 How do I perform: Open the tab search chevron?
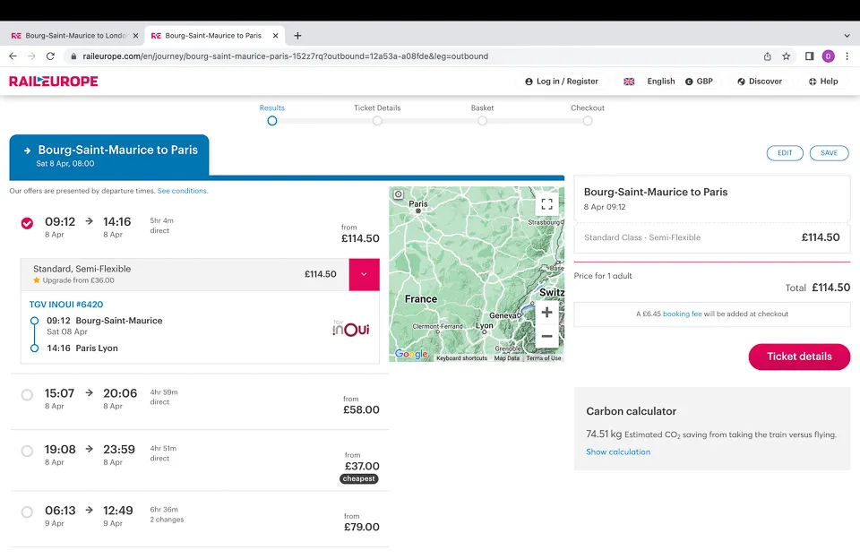pyautogui.click(x=847, y=36)
